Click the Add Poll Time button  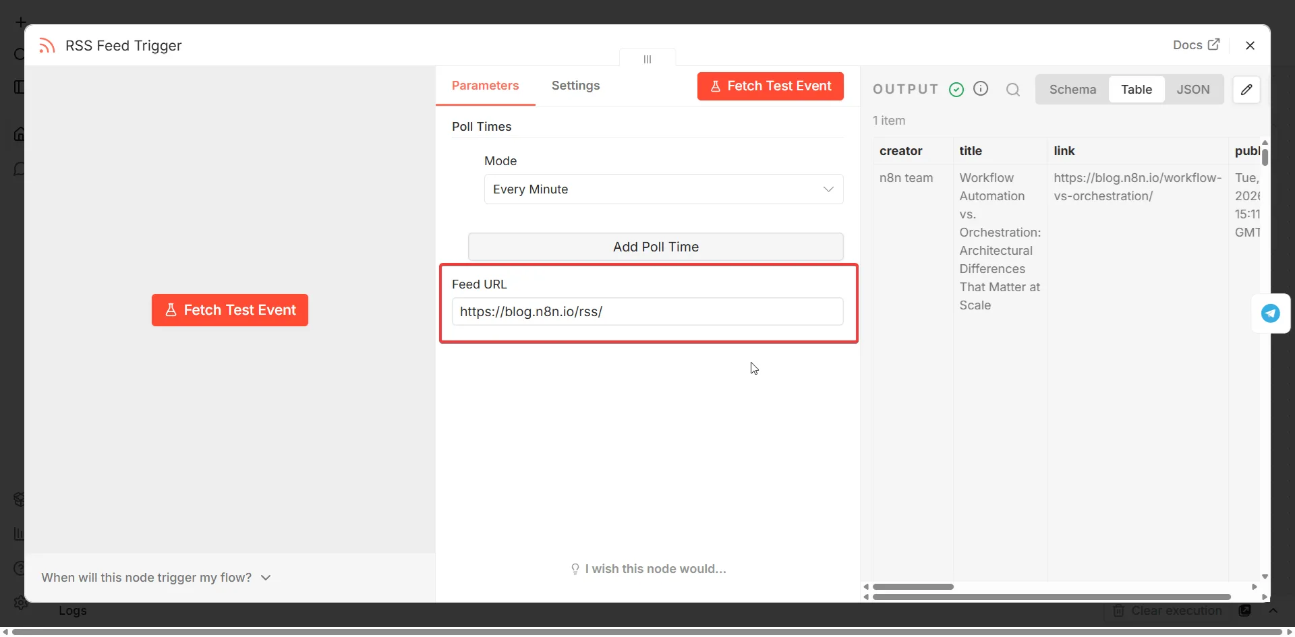point(656,247)
